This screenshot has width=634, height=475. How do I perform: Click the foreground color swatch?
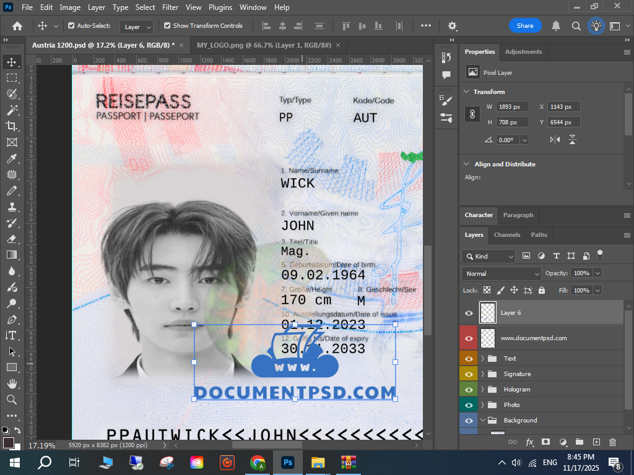point(9,443)
